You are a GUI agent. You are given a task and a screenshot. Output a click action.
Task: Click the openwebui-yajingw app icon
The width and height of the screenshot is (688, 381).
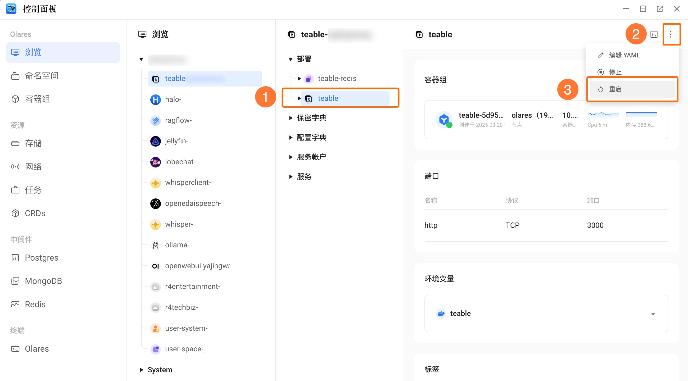click(x=156, y=266)
